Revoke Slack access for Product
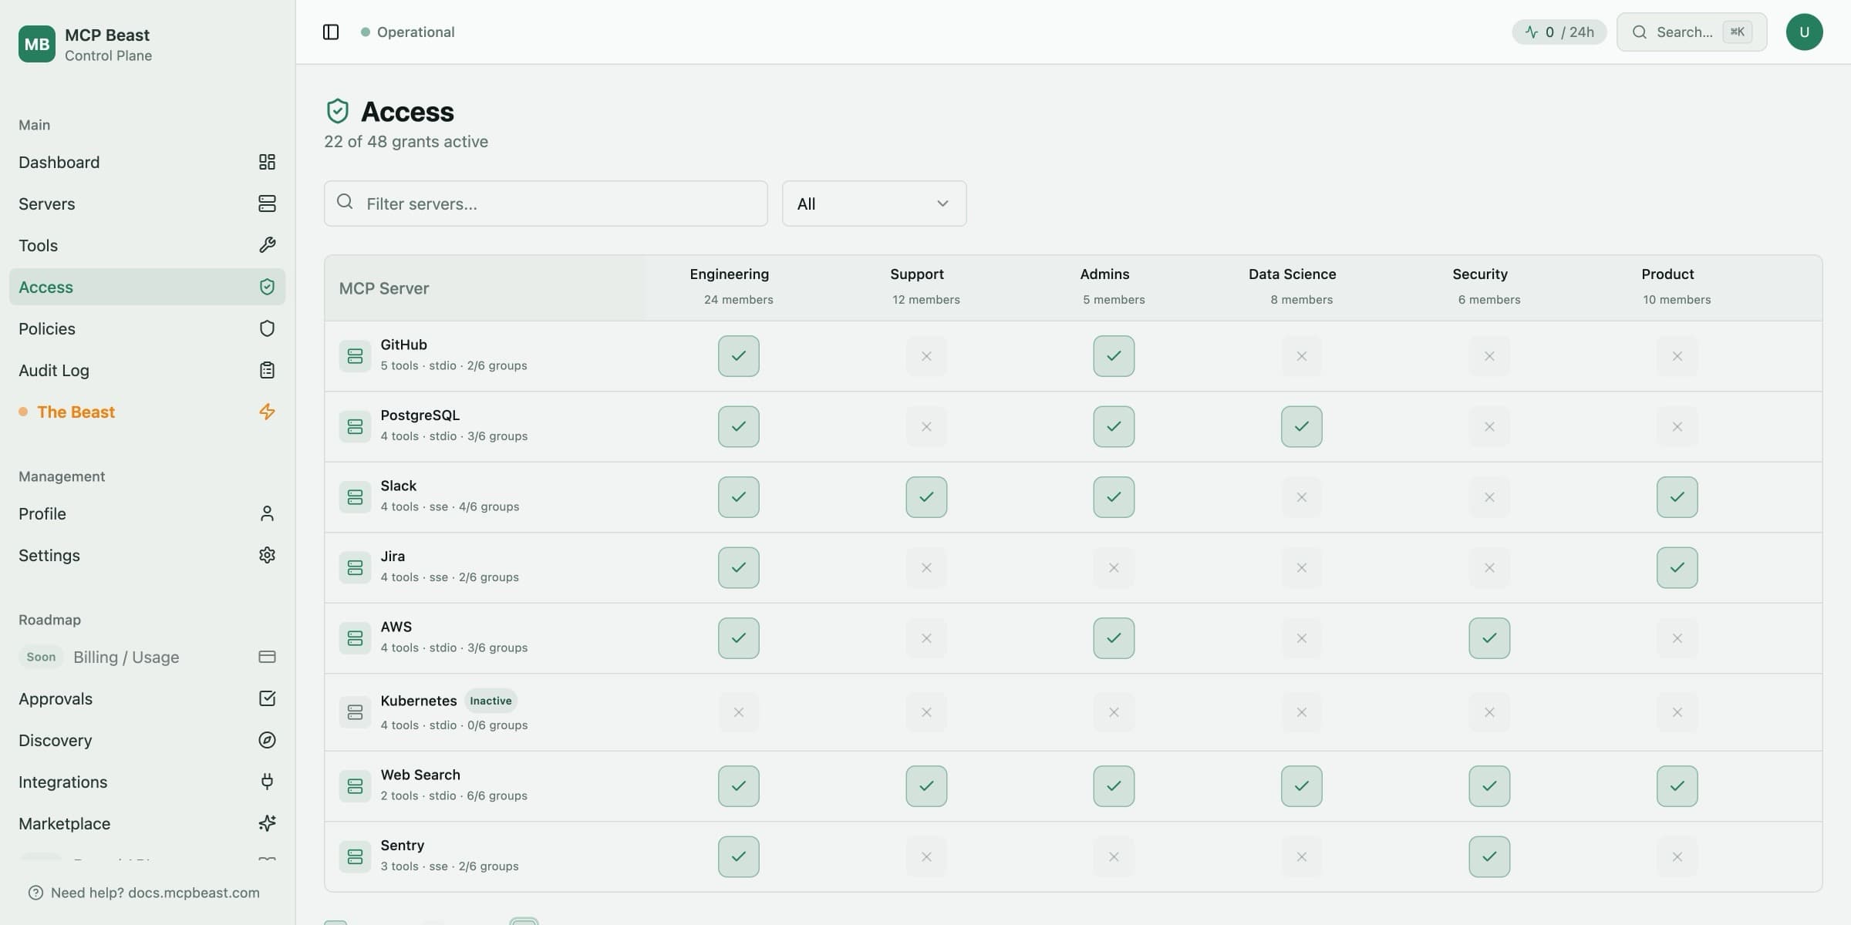Screen dimensions: 1851x925 point(1677,497)
